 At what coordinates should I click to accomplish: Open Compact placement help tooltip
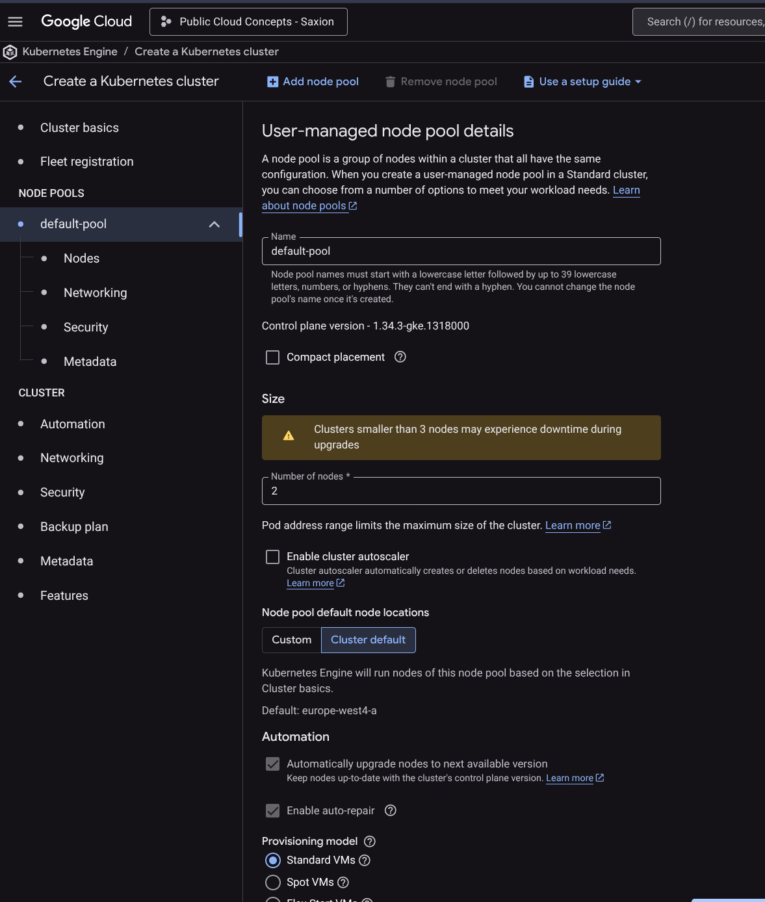[x=400, y=357]
